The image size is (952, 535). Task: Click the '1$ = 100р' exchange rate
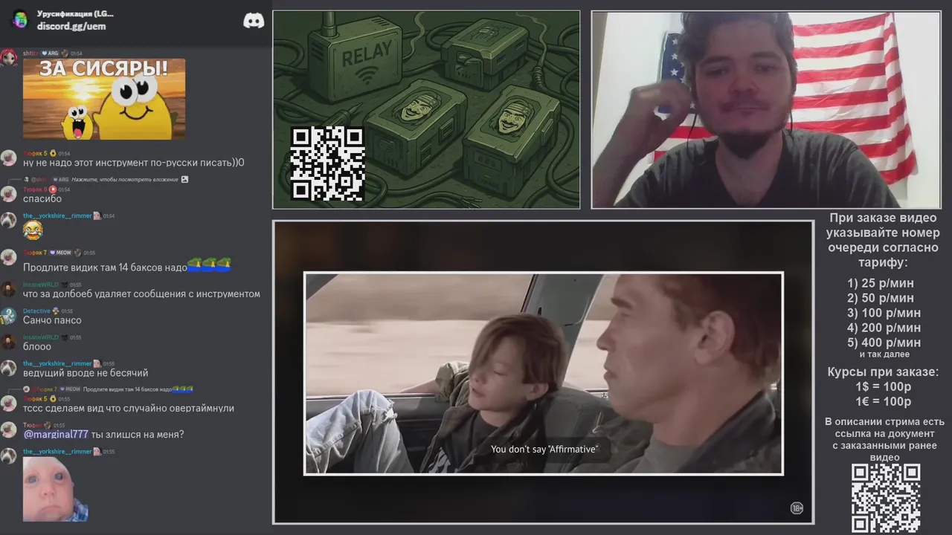pos(884,387)
